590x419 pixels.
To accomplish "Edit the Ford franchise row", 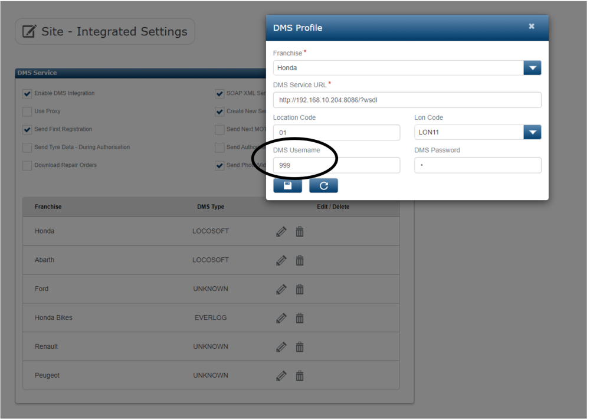I will click(x=281, y=289).
